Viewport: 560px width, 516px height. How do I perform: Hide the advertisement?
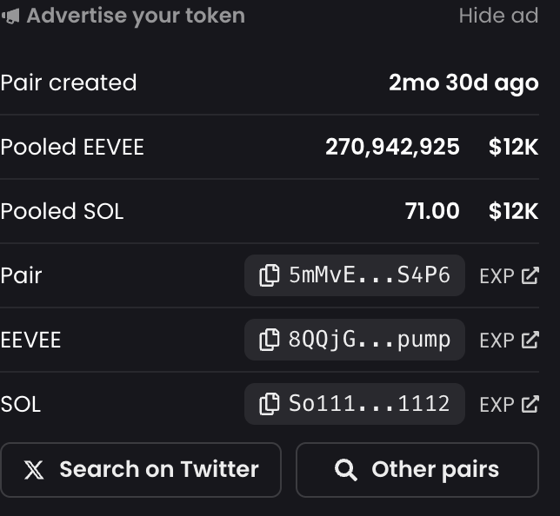(x=498, y=16)
